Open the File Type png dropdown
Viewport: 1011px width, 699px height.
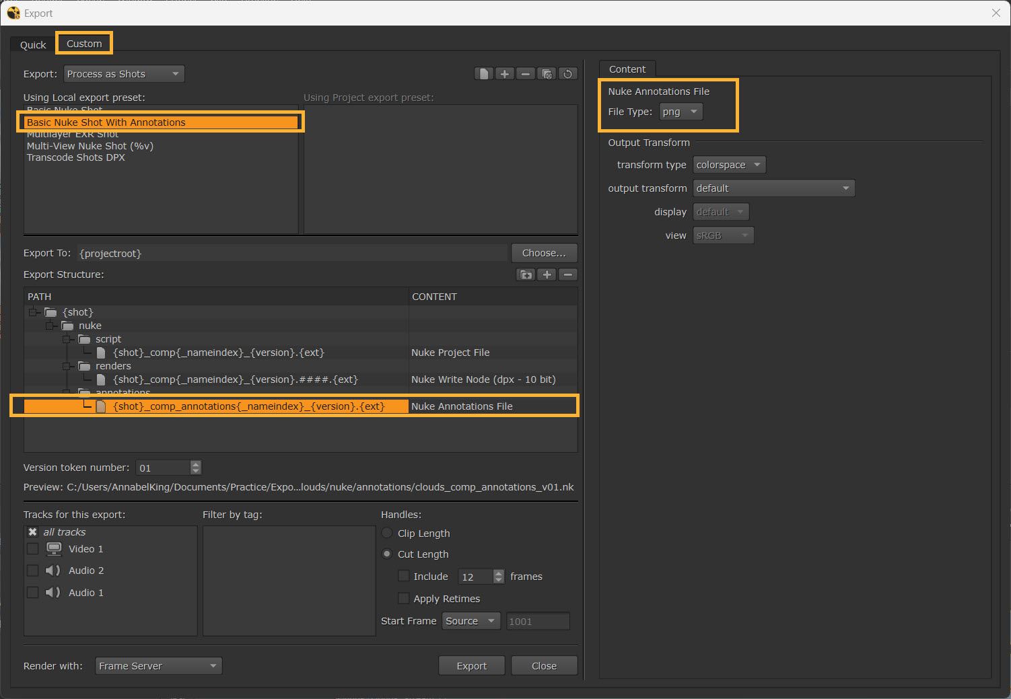(681, 112)
